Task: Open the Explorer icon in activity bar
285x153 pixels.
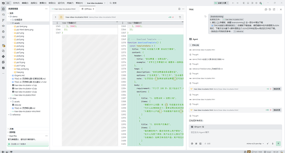Action: pyautogui.click(x=3, y=9)
